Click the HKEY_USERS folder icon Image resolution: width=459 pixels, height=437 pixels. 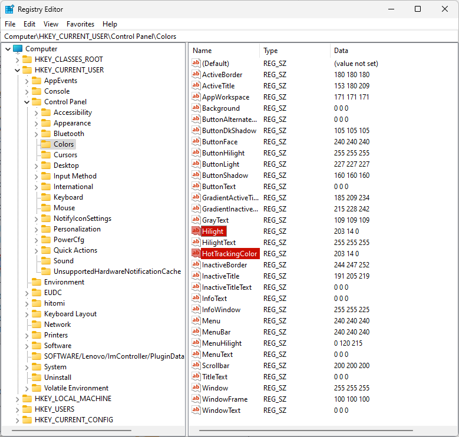coord(27,409)
